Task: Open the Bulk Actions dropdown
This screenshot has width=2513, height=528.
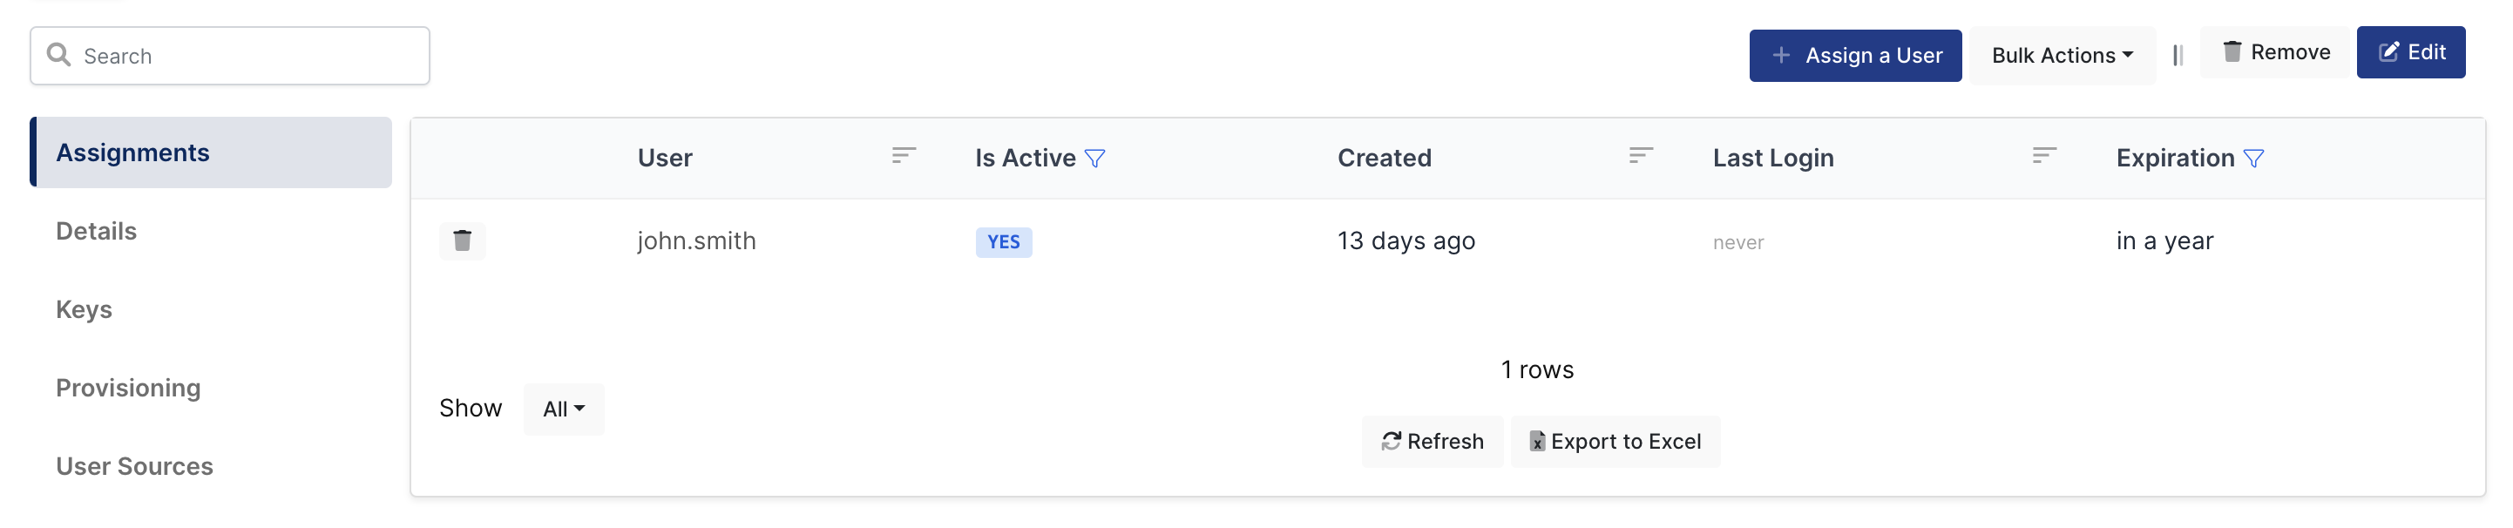Action: (x=2062, y=56)
